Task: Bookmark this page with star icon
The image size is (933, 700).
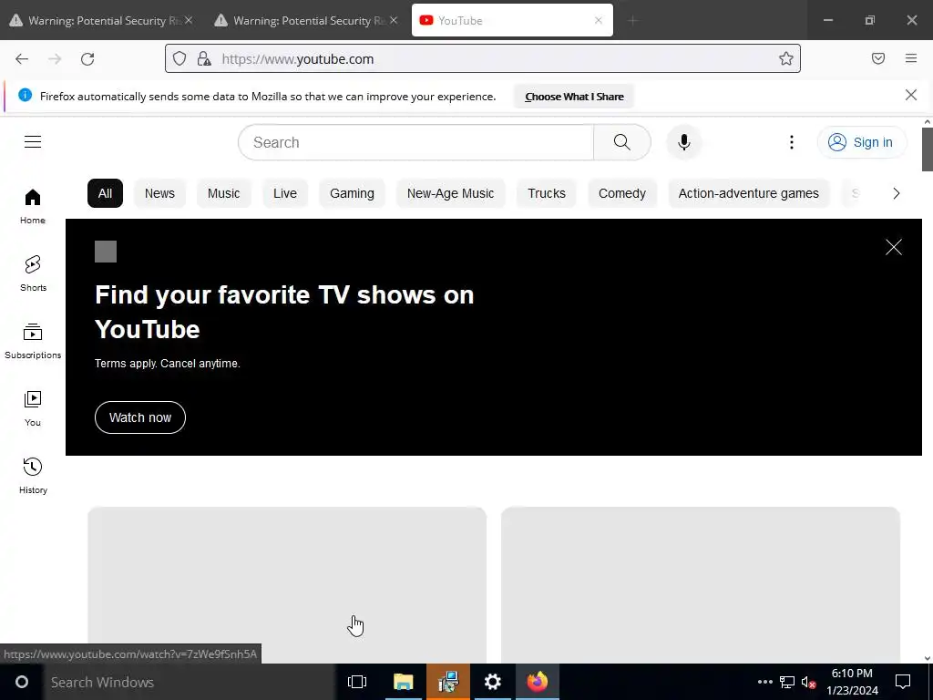Action: [x=786, y=58]
